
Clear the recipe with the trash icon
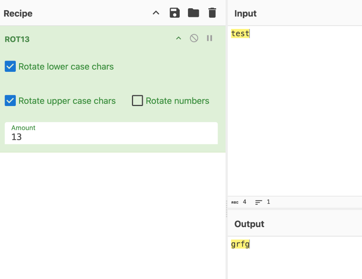tap(212, 13)
